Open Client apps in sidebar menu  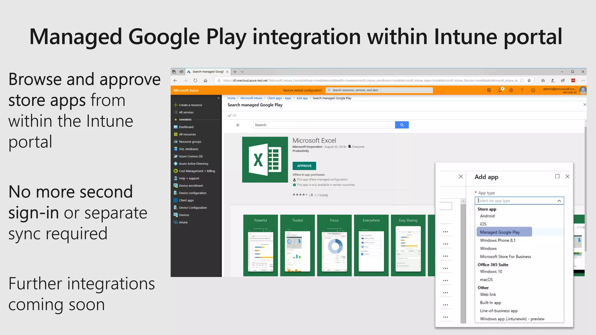[186, 200]
